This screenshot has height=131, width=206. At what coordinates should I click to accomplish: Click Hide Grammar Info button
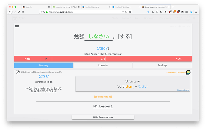(x=103, y=117)
